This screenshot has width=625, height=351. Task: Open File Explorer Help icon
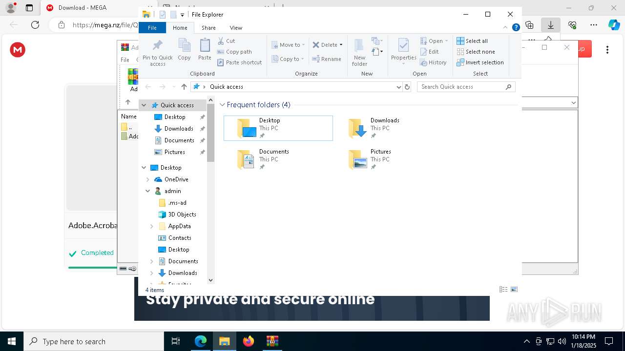pyautogui.click(x=516, y=28)
